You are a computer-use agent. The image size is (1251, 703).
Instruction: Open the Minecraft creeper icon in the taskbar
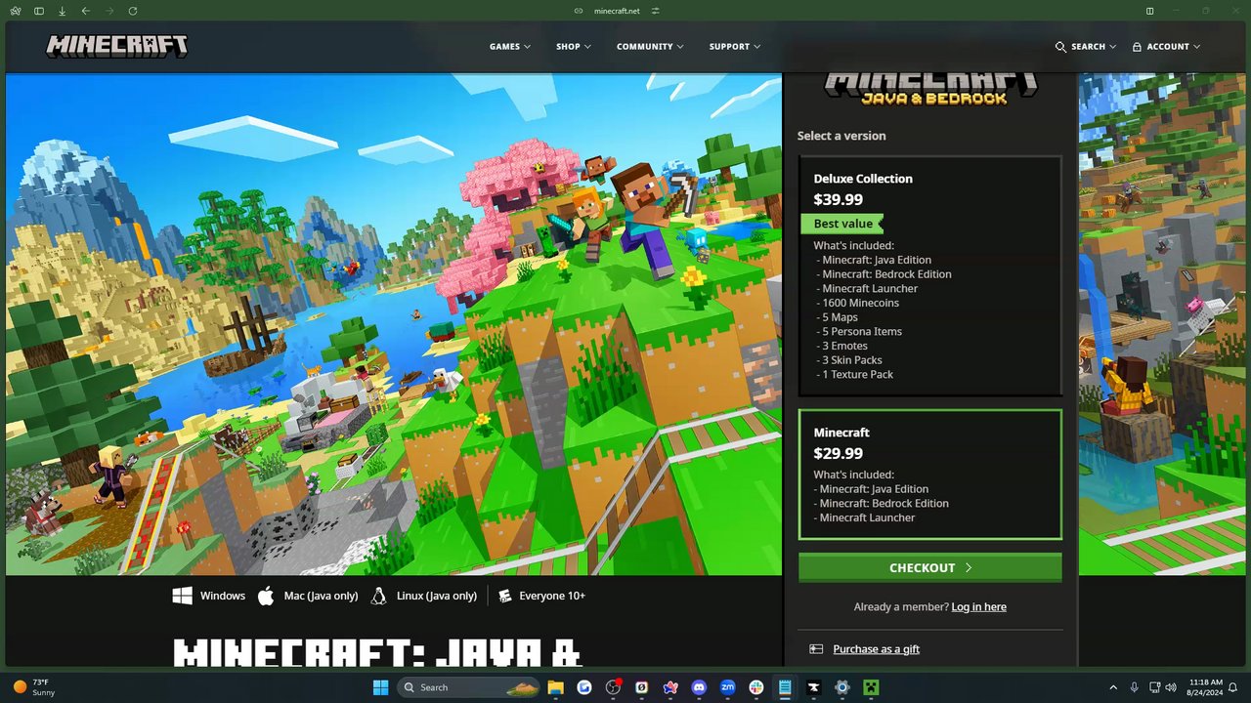[871, 687]
